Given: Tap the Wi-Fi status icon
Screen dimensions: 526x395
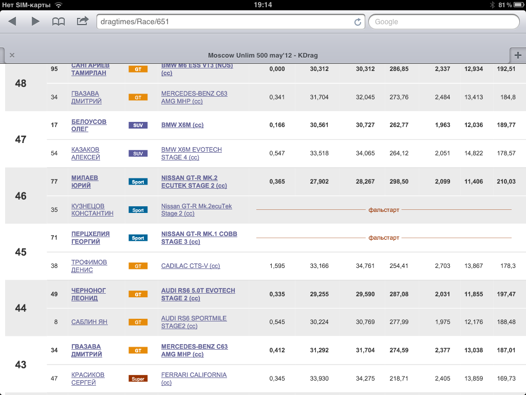Looking at the screenshot, I should click(x=59, y=5).
